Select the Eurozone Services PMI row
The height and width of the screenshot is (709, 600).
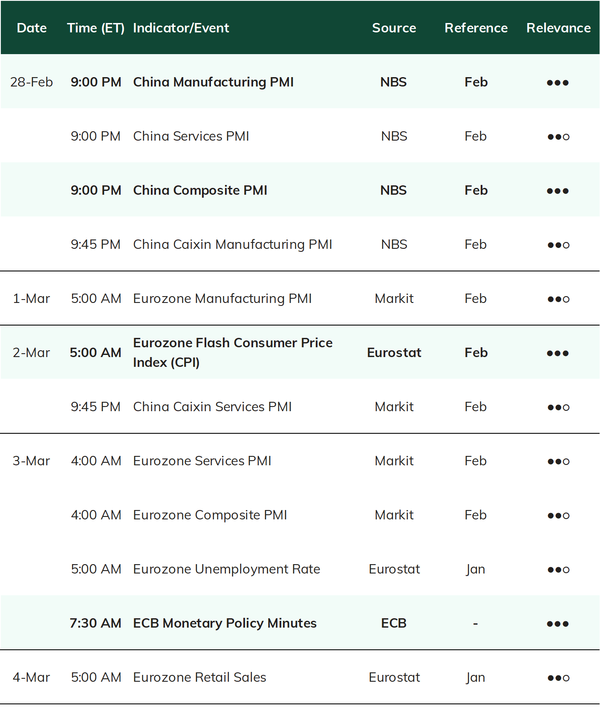coord(300,461)
